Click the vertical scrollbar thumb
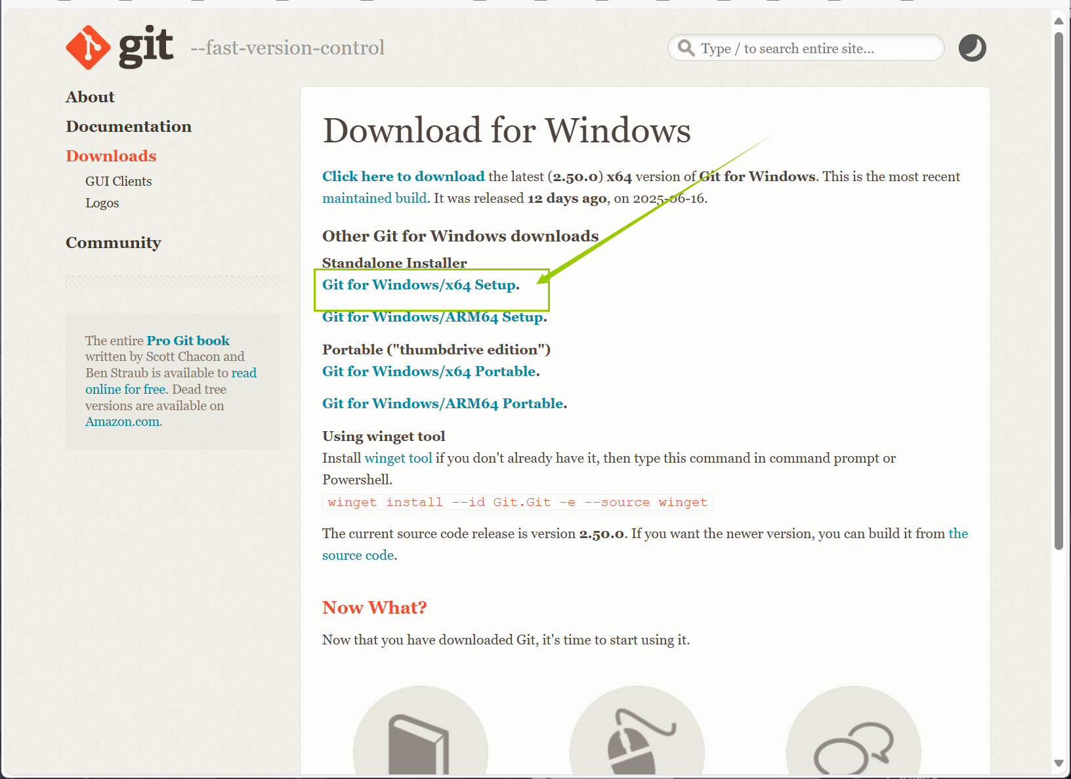 (1059, 291)
